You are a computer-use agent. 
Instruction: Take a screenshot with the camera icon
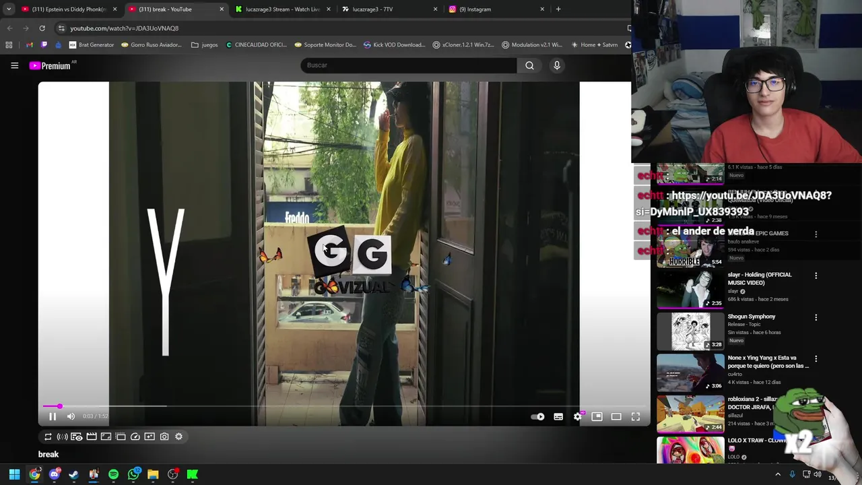164,437
